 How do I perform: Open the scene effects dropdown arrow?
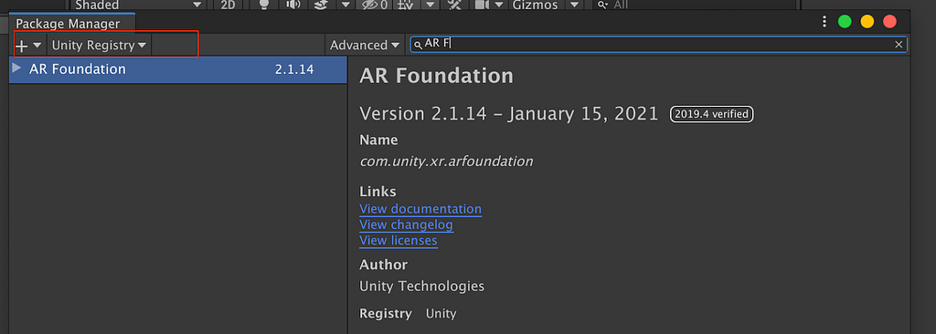(345, 5)
